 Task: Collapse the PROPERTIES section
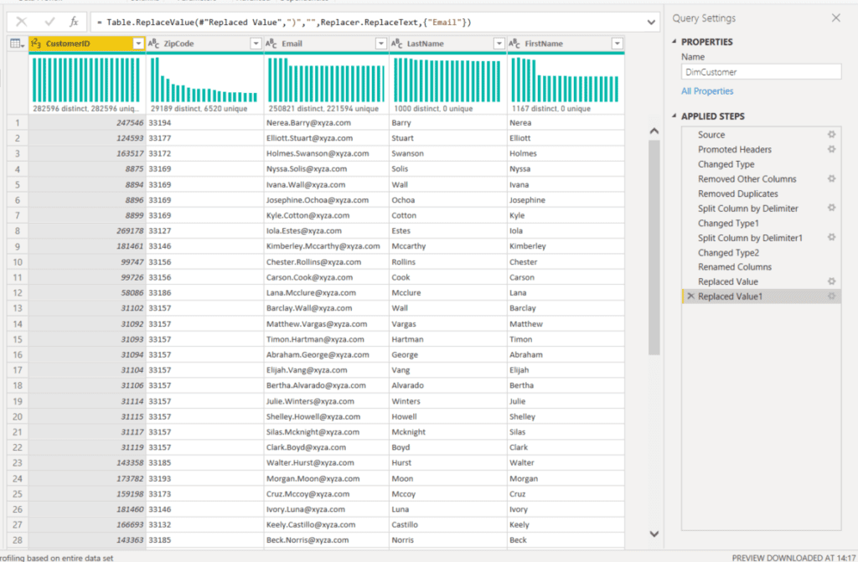point(675,42)
